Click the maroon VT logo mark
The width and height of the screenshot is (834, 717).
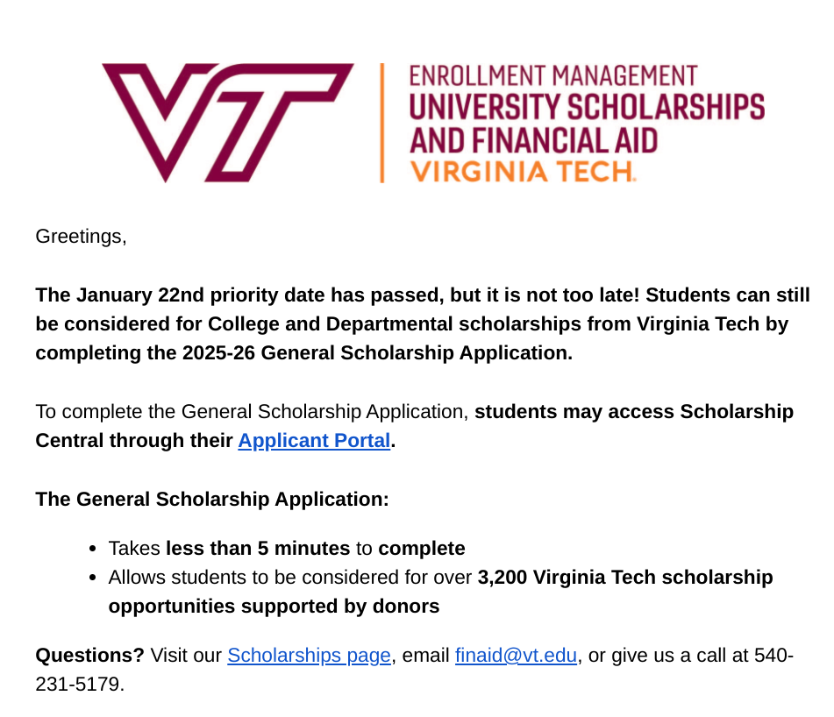[228, 123]
